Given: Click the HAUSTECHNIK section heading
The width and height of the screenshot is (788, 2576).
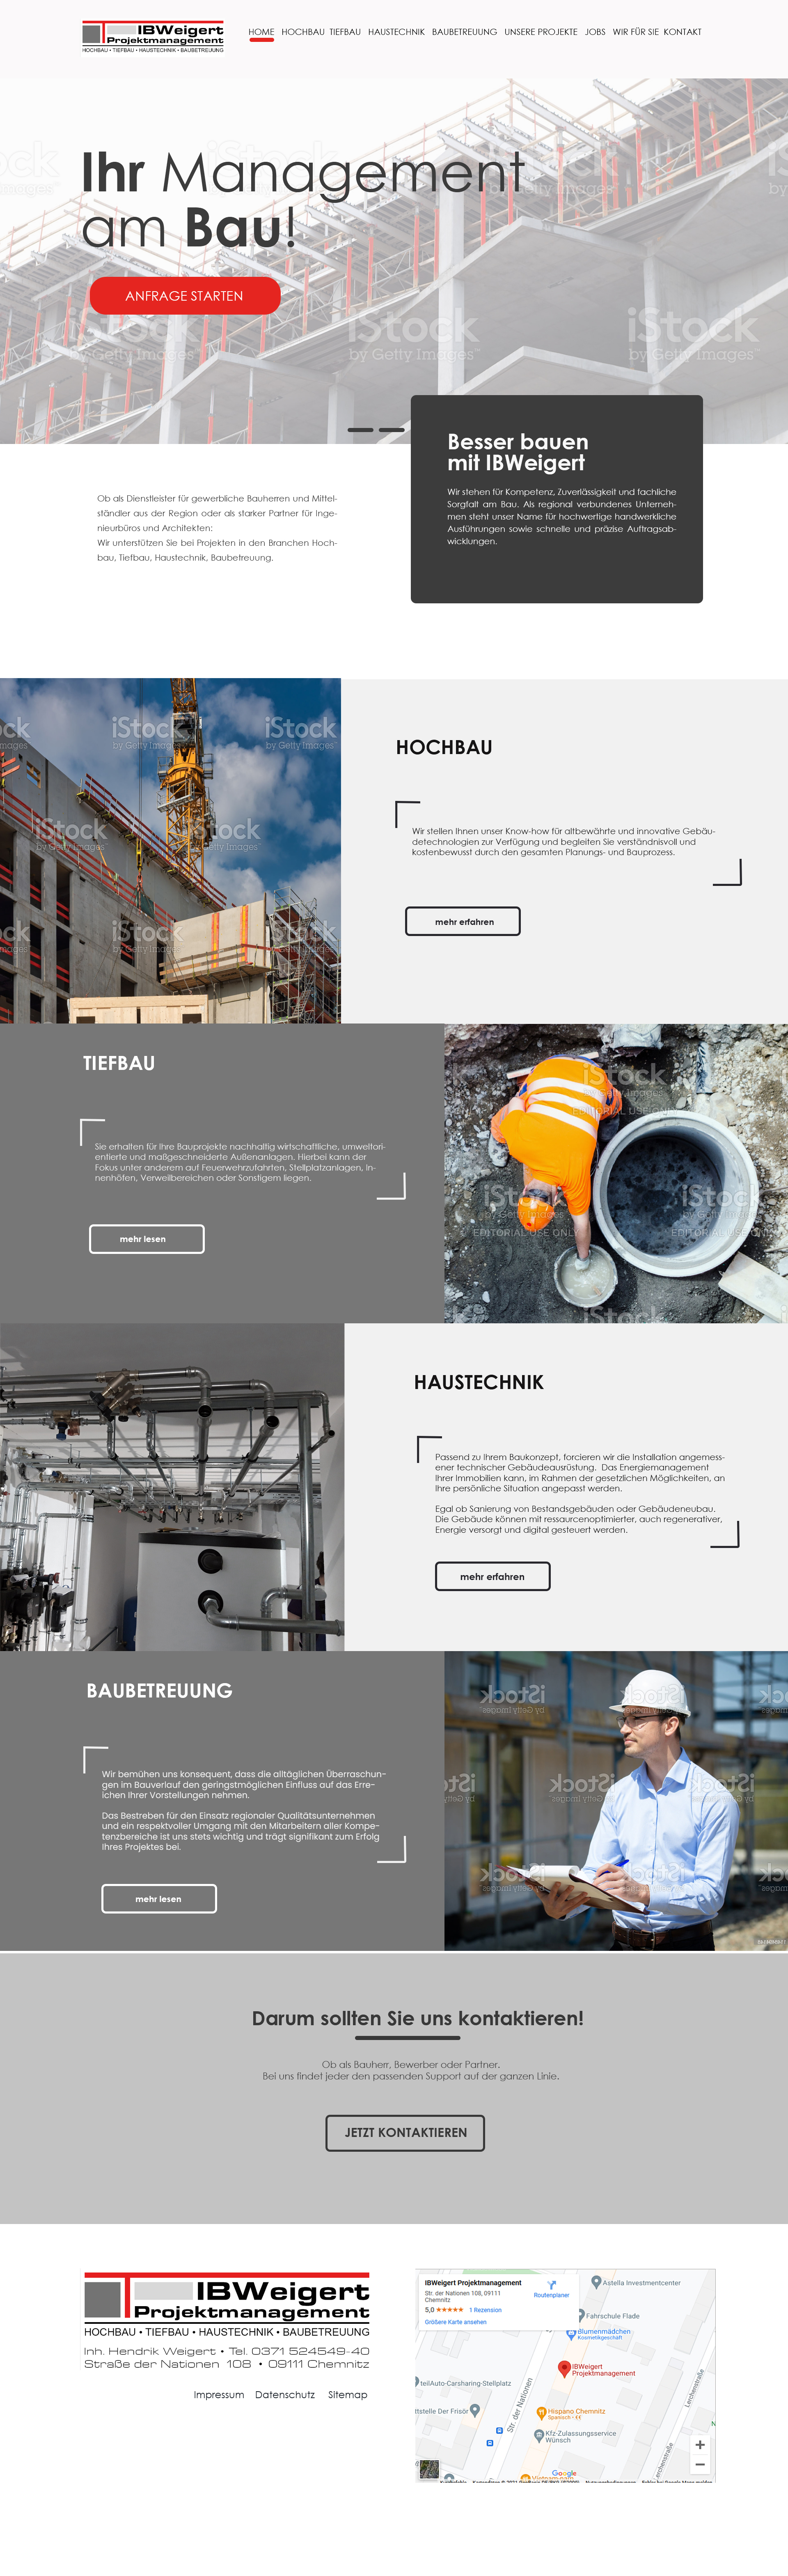Looking at the screenshot, I should [479, 1382].
